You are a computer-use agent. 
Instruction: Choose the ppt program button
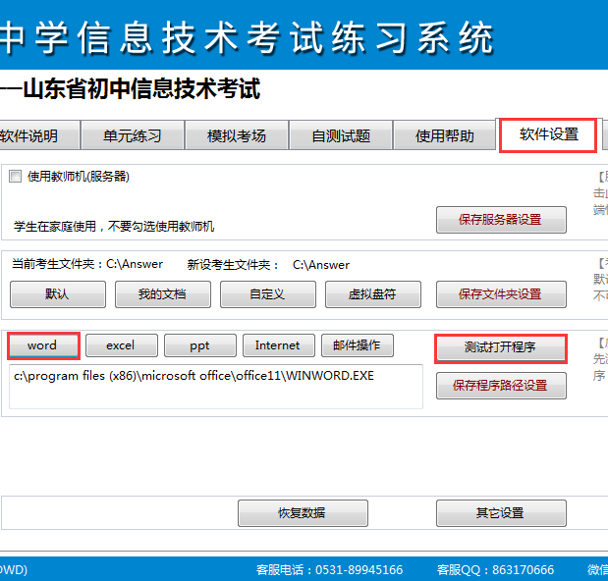click(199, 345)
